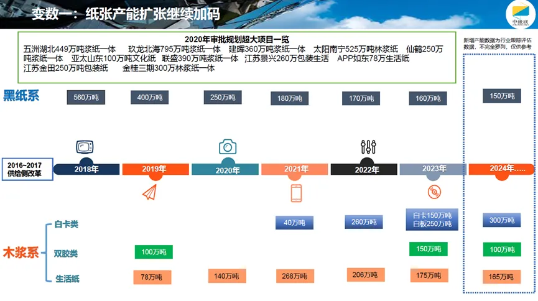Select the 2019年 timeline segment
Image resolution: width=538 pixels, height=301 pixels.
pyautogui.click(x=155, y=169)
